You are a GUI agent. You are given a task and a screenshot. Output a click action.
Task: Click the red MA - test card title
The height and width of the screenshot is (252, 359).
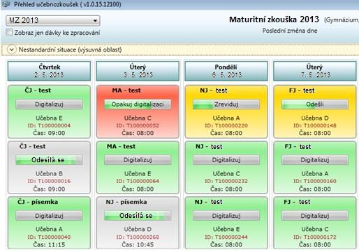click(x=126, y=90)
